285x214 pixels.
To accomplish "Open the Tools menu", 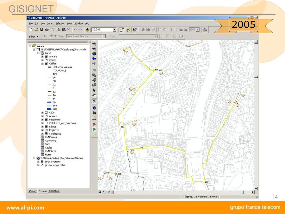I will click(70, 23).
